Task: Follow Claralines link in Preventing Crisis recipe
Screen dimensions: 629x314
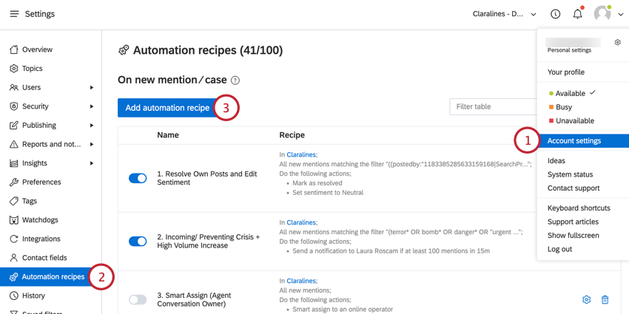Action: point(301,222)
